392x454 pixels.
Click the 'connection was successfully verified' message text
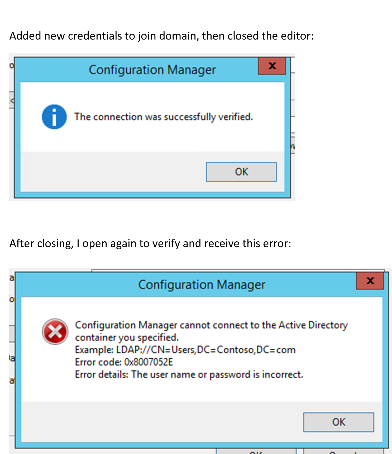click(x=164, y=117)
